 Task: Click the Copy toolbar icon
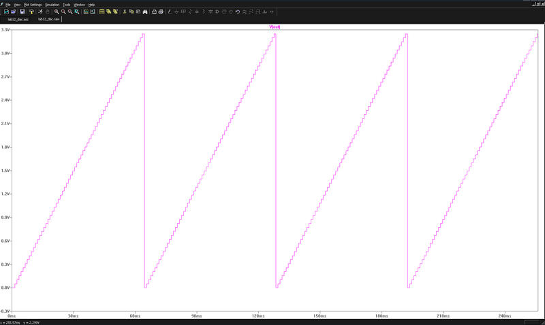131,12
